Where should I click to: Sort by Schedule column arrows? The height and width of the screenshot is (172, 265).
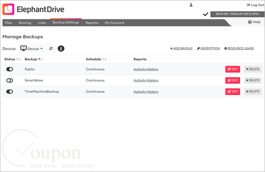pyautogui.click(x=104, y=59)
